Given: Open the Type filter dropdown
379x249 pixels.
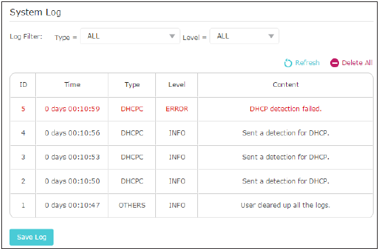Looking at the screenshot, I should pyautogui.click(x=130, y=36).
